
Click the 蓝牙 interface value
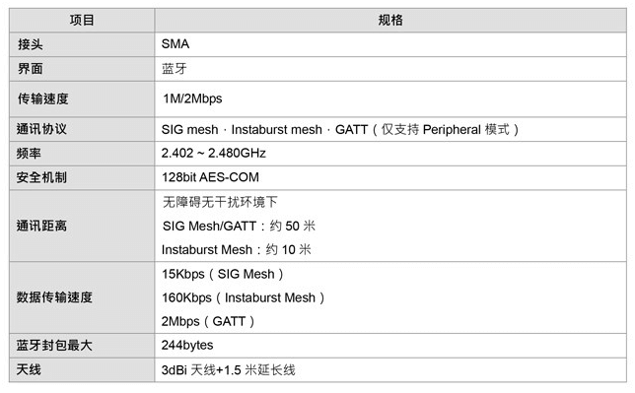[175, 68]
